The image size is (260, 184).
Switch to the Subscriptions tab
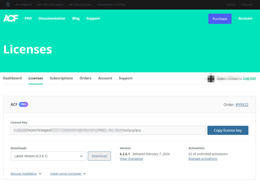tap(61, 78)
